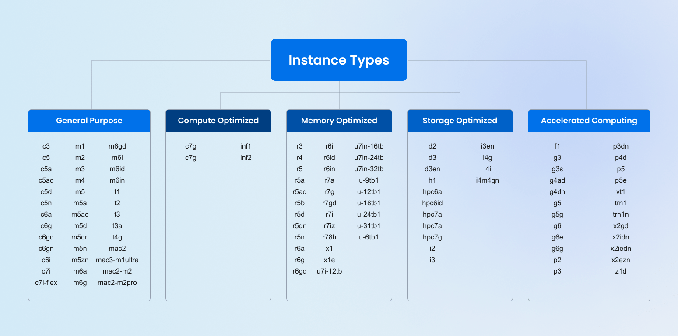Open the Memory Optimized header

pyautogui.click(x=339, y=121)
